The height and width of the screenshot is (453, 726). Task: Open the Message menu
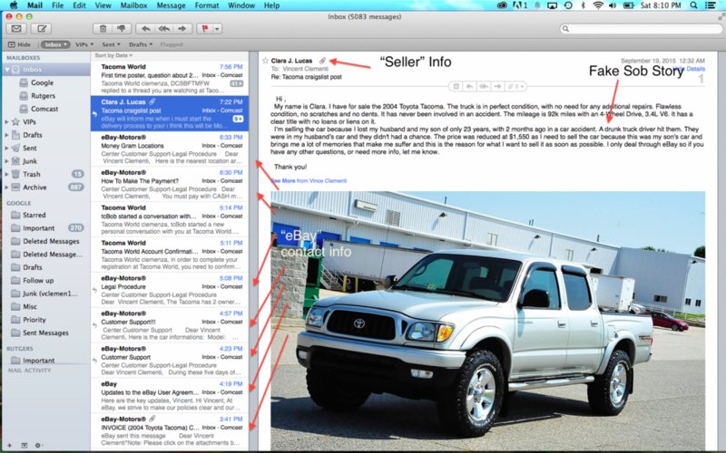click(171, 5)
